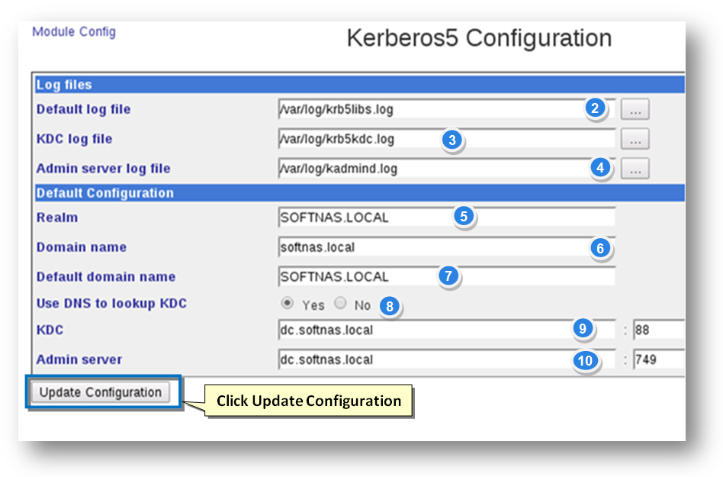Click the numbered callout marker 8
The image size is (723, 477).
390,306
